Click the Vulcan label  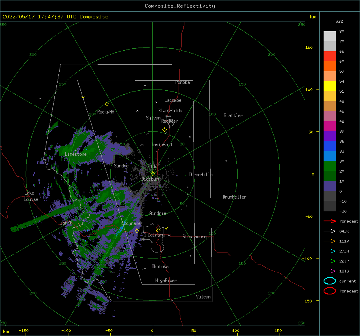pyautogui.click(x=203, y=297)
